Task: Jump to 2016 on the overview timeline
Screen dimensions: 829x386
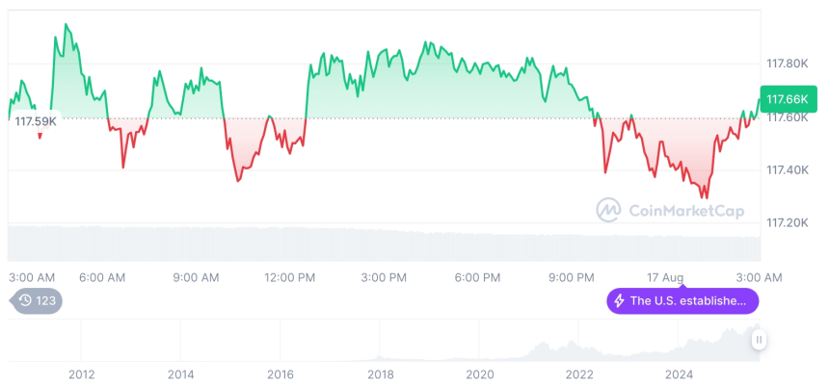Action: (x=281, y=373)
